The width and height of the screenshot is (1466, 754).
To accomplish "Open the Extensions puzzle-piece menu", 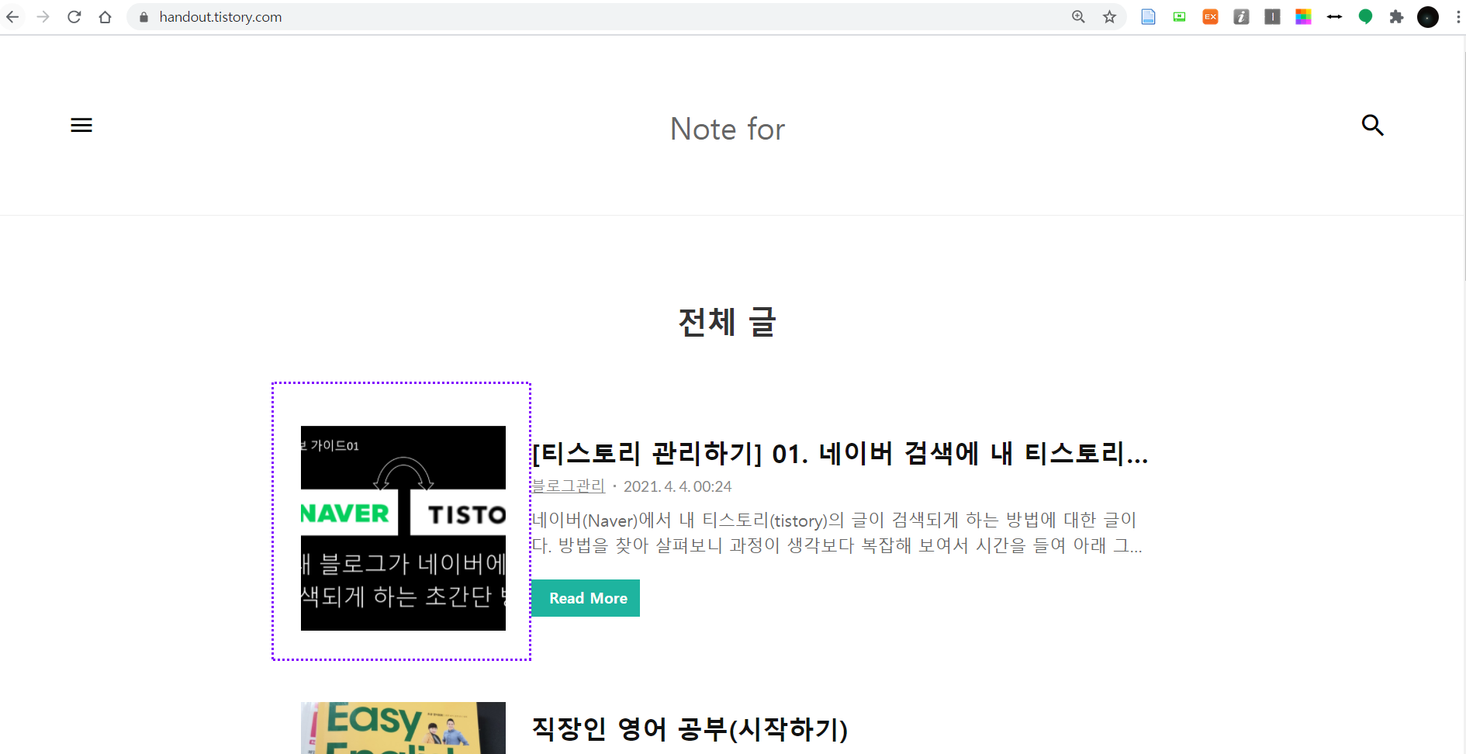I will (1396, 17).
